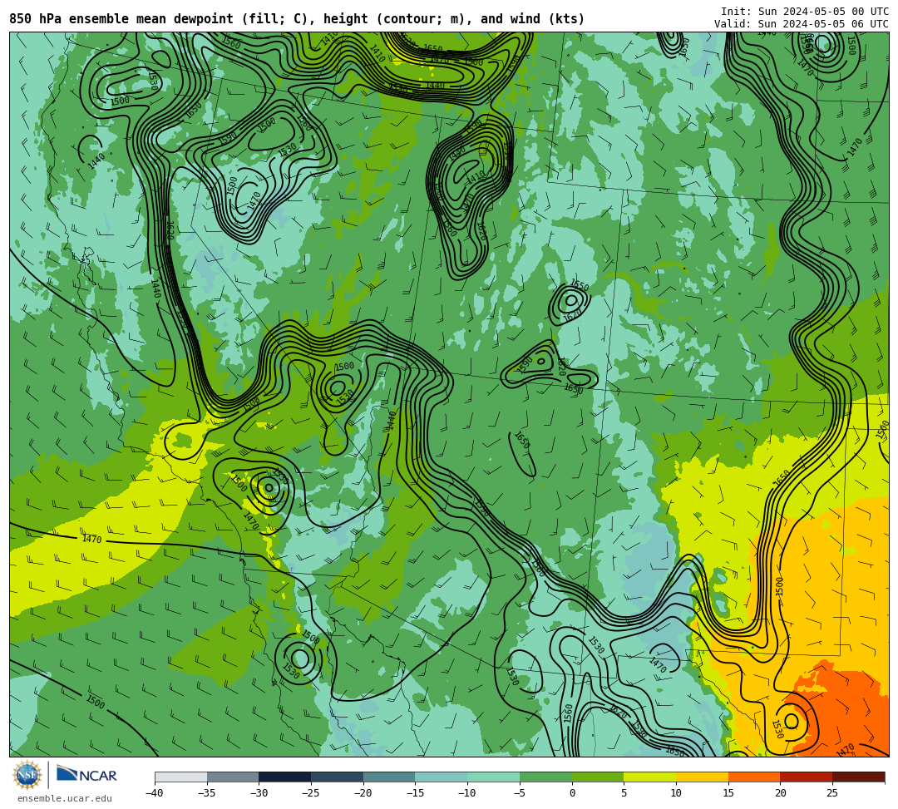The height and width of the screenshot is (809, 898).
Task: Open the ensemble.ucar.edu link text
Action: (x=65, y=798)
